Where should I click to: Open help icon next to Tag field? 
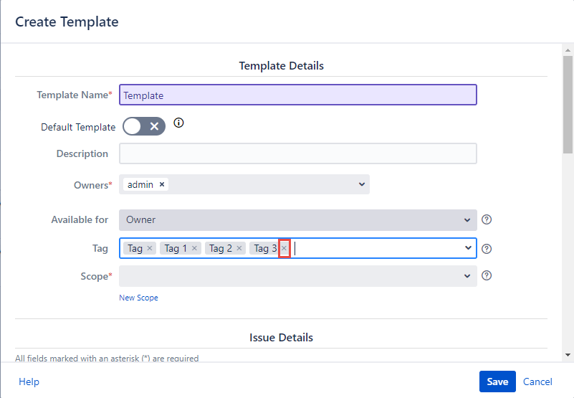point(487,249)
